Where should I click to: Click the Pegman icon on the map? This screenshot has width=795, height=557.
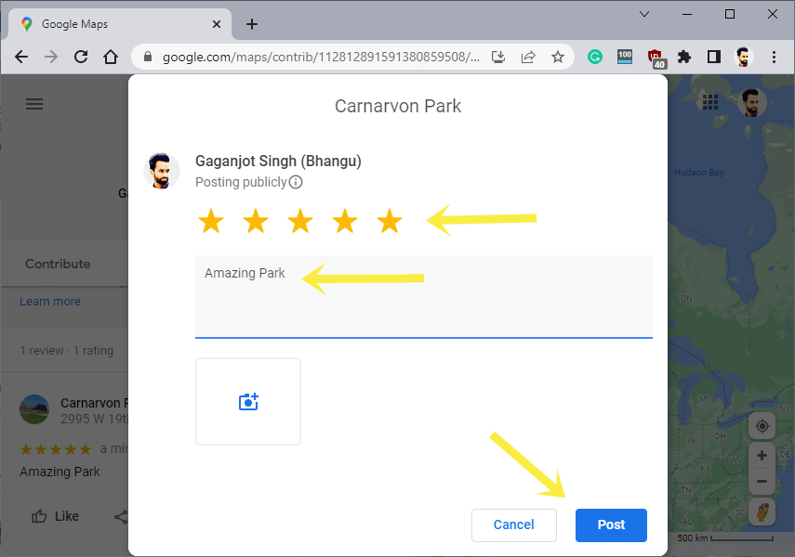pos(762,512)
